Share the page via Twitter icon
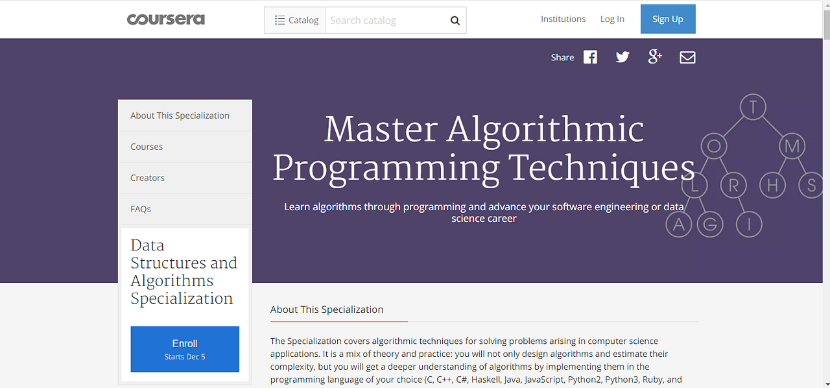 (622, 56)
